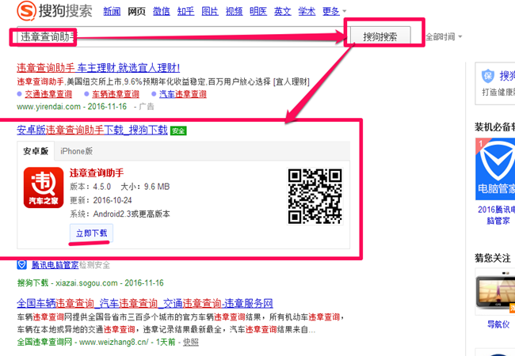Open the 快照 cached page link
Image resolution: width=515 pixels, height=356 pixels.
(190, 343)
